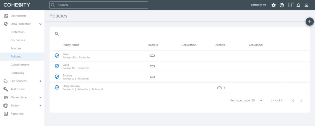This screenshot has height=126, width=315.
Task: Open the help question mark icon
Action: tap(282, 6)
